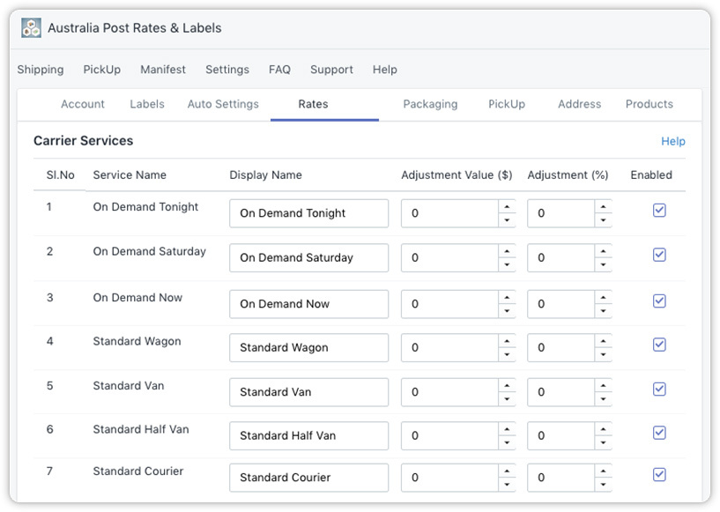720x512 pixels.
Task: Decrease adjustment value for On Demand Saturday
Action: (x=507, y=265)
